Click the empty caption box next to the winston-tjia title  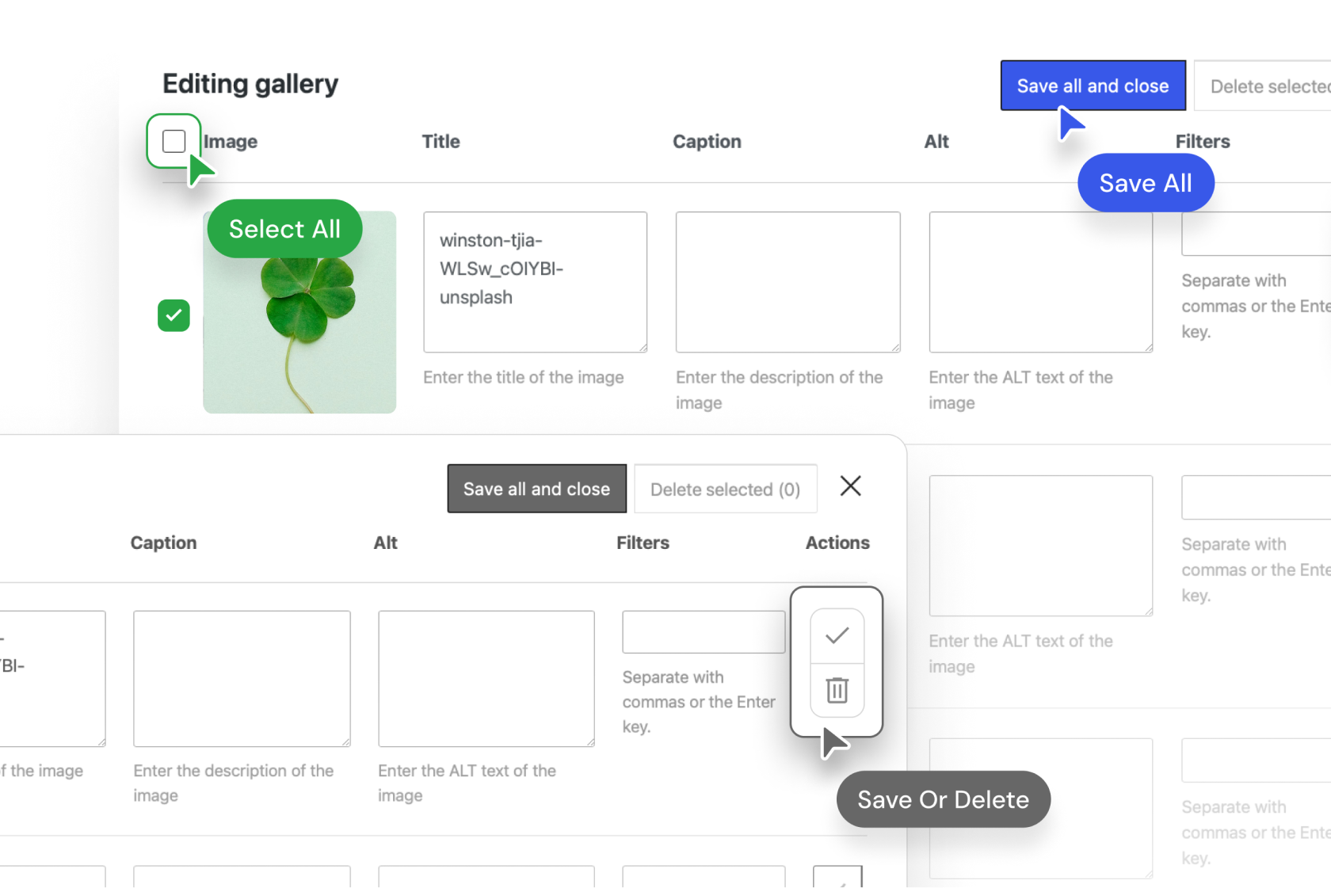pyautogui.click(x=788, y=281)
